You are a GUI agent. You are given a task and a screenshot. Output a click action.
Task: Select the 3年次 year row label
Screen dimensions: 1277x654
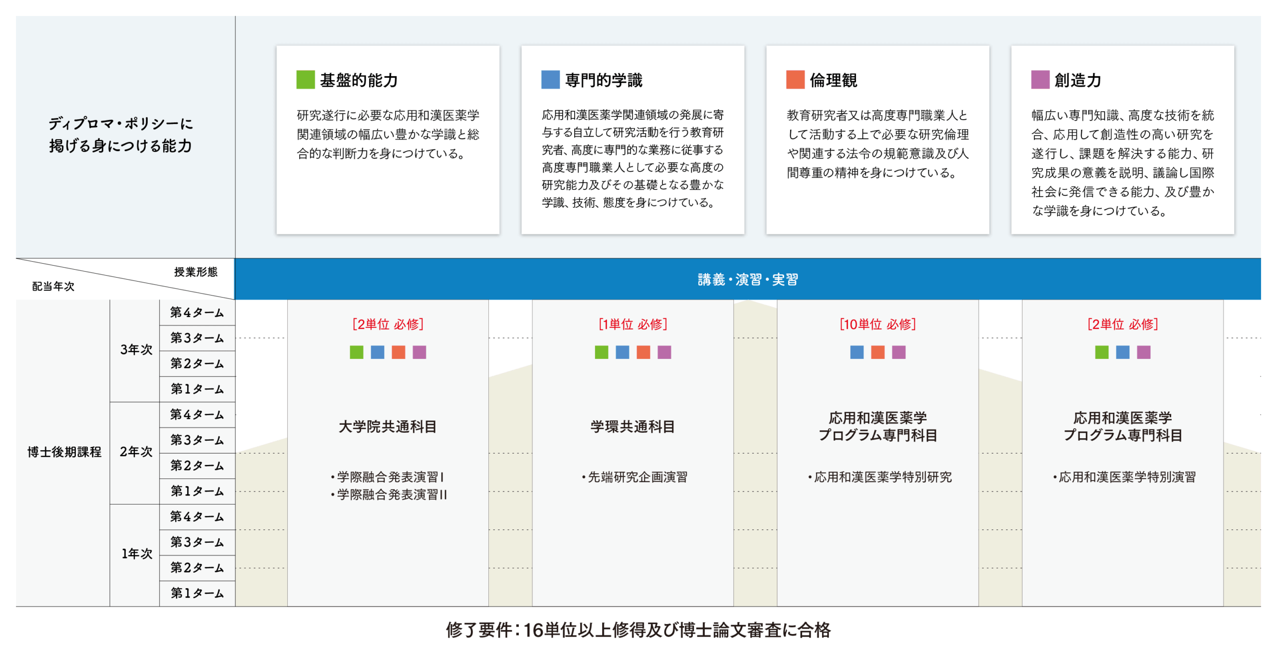tap(136, 350)
